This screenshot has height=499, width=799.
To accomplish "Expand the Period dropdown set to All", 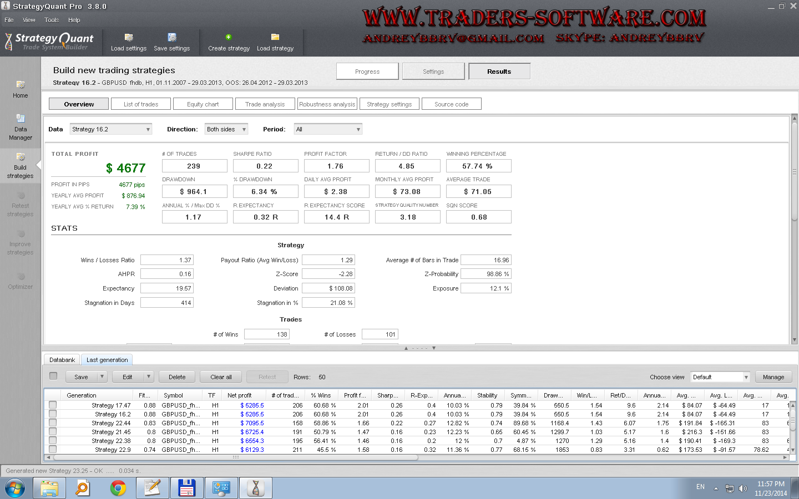I will click(328, 129).
